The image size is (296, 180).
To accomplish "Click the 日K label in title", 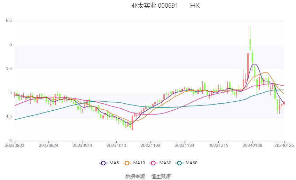I will [x=195, y=6].
